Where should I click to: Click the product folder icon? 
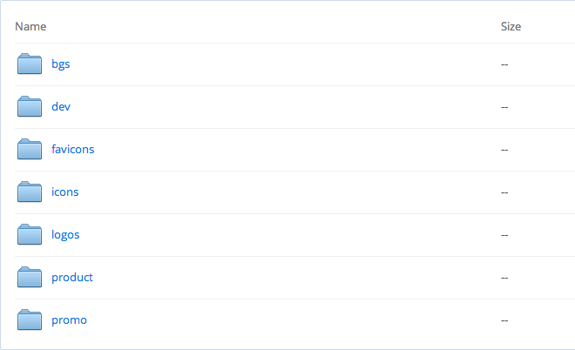30,278
